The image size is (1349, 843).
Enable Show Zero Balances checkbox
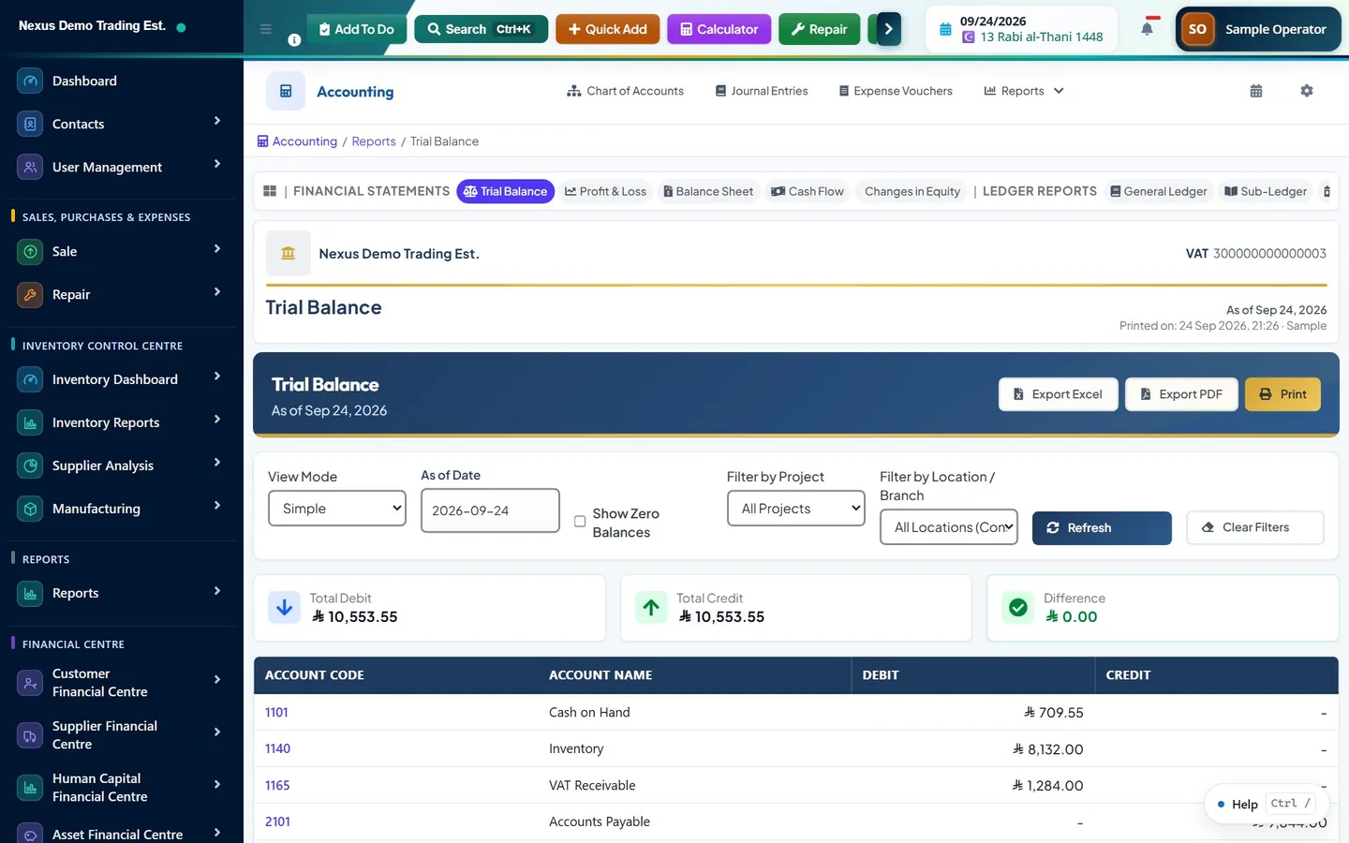[580, 522]
